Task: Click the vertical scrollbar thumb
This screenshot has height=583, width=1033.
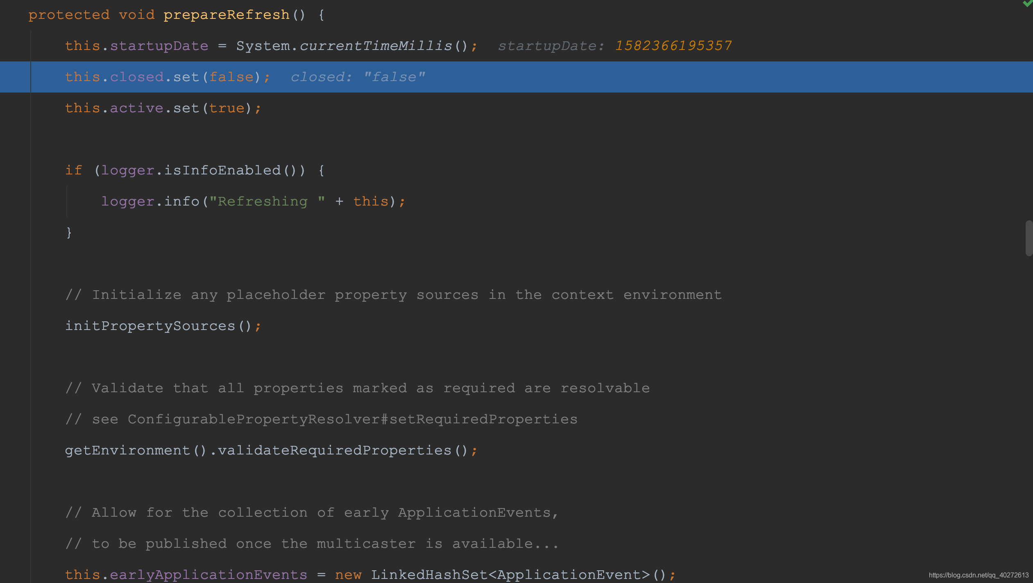Action: coord(1029,238)
